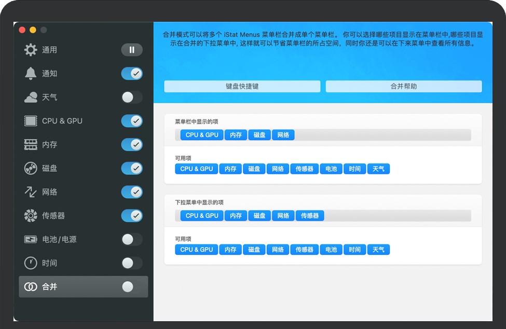Enable the 天气 toggle switch
Viewport: 506px width, 329px height.
click(x=132, y=97)
